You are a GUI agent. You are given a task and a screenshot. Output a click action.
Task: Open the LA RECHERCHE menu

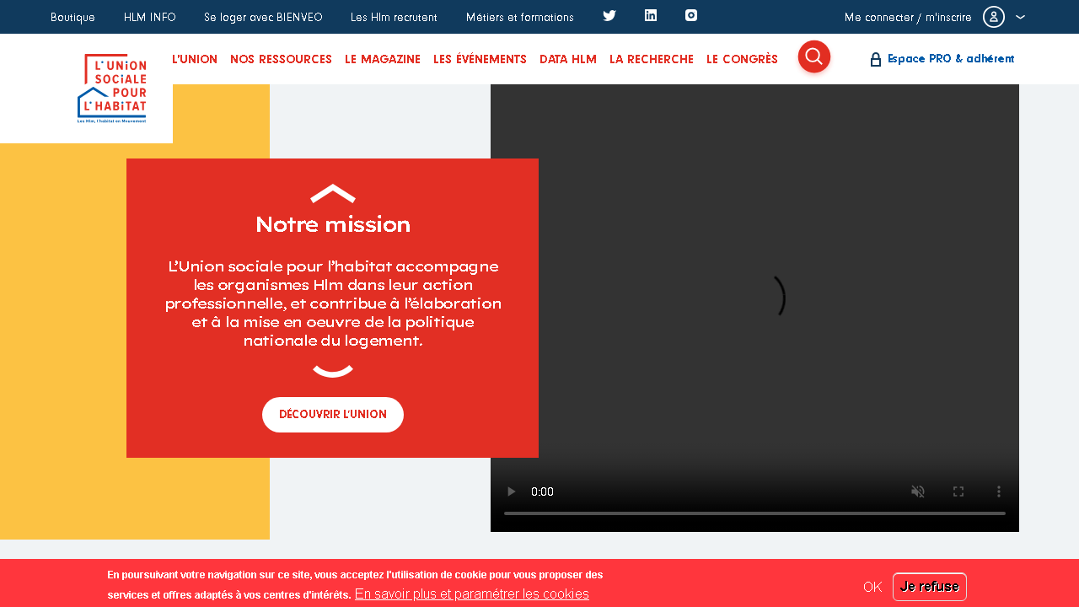tap(652, 59)
